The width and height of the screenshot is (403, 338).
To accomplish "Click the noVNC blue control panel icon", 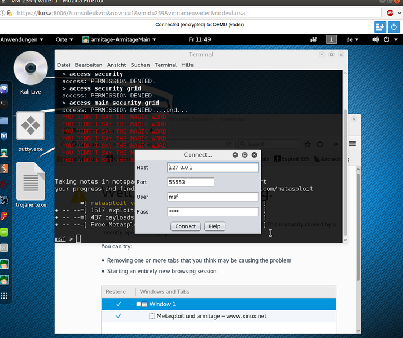I will point(380,26).
